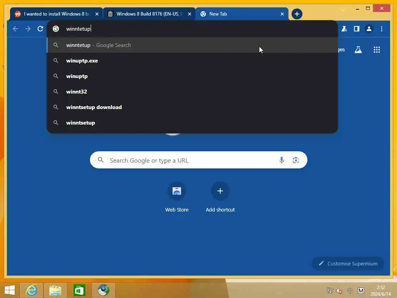The height and width of the screenshot is (298, 397).
Task: Open Google Lens image search icon
Action: tap(296, 160)
